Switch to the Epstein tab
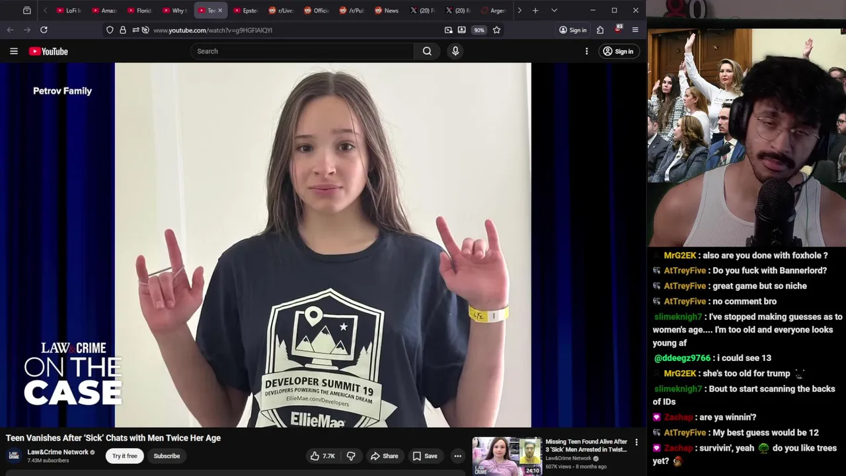Image resolution: width=846 pixels, height=476 pixels. click(245, 11)
